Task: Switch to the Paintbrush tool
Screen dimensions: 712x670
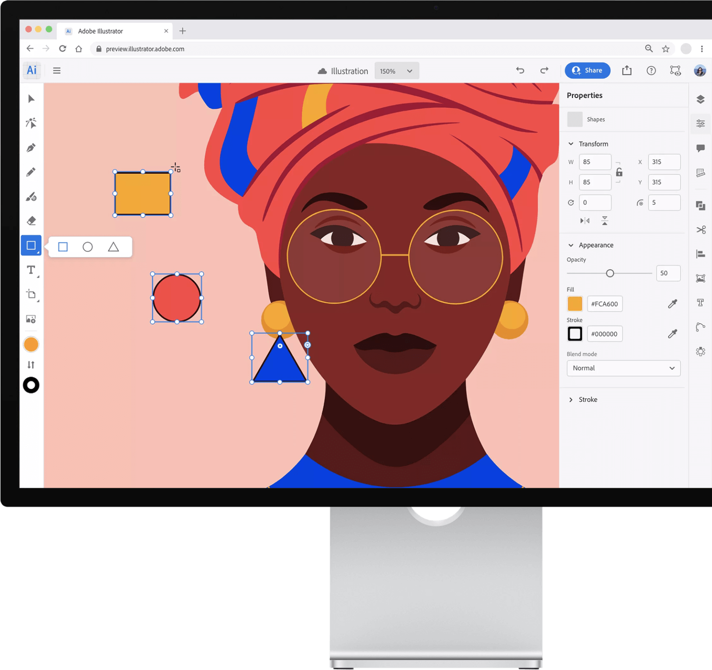Action: pyautogui.click(x=31, y=196)
